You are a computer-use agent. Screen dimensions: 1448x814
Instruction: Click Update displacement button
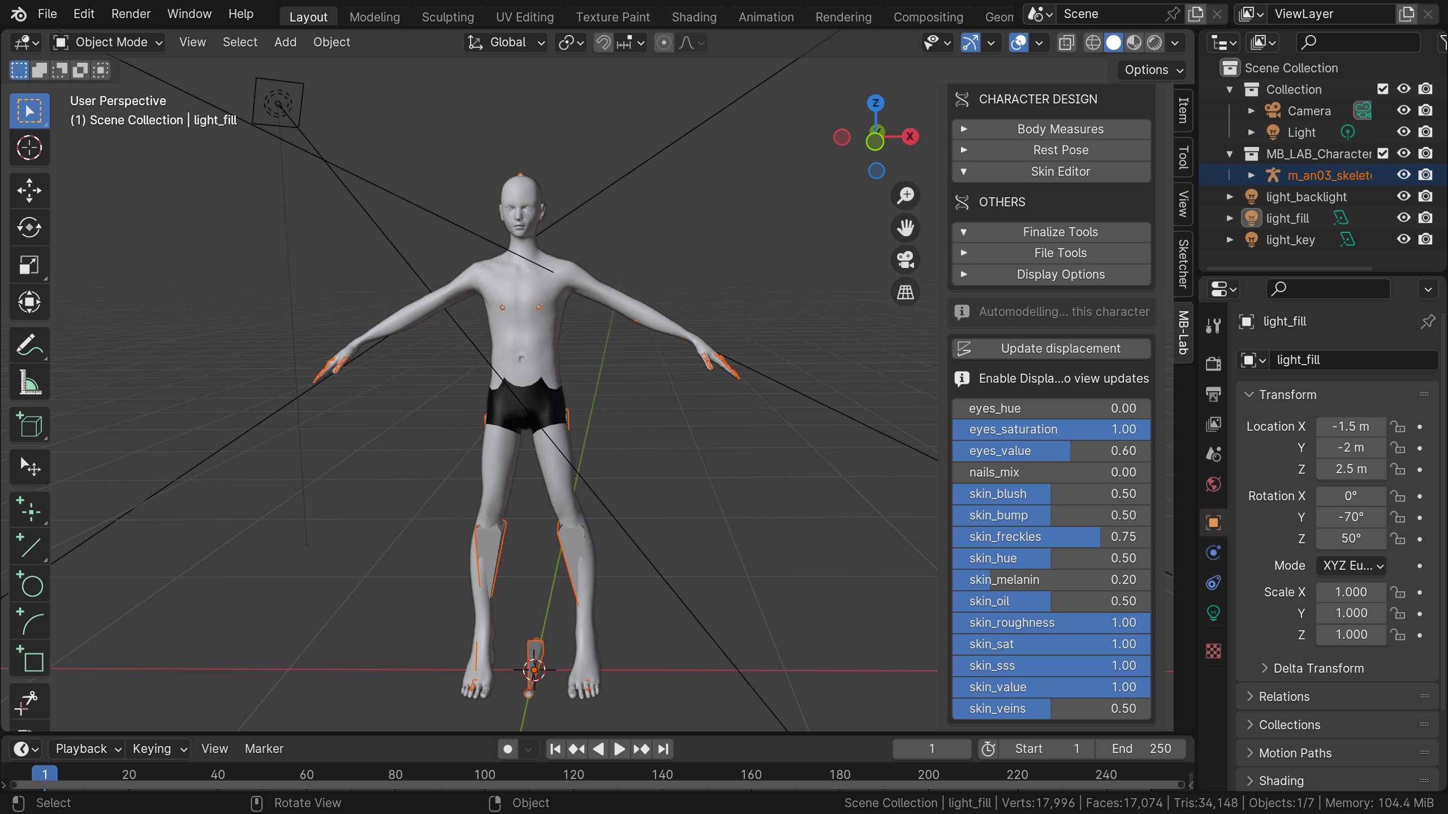click(x=1051, y=349)
